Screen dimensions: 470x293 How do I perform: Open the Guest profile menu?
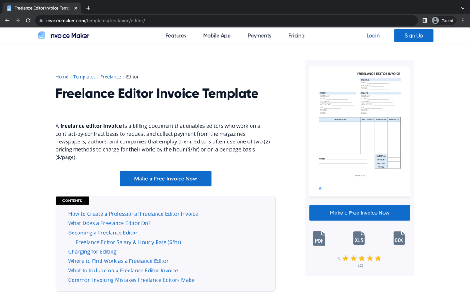[442, 21]
